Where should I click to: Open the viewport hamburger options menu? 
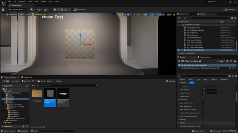pos(3,14)
